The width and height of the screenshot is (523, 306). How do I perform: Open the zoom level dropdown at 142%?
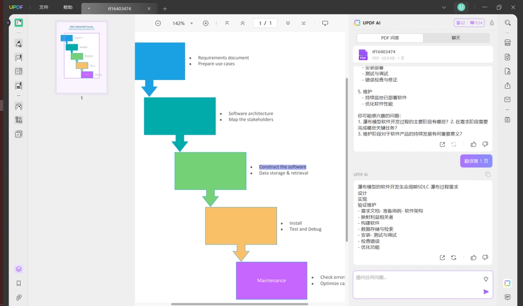pyautogui.click(x=192, y=24)
